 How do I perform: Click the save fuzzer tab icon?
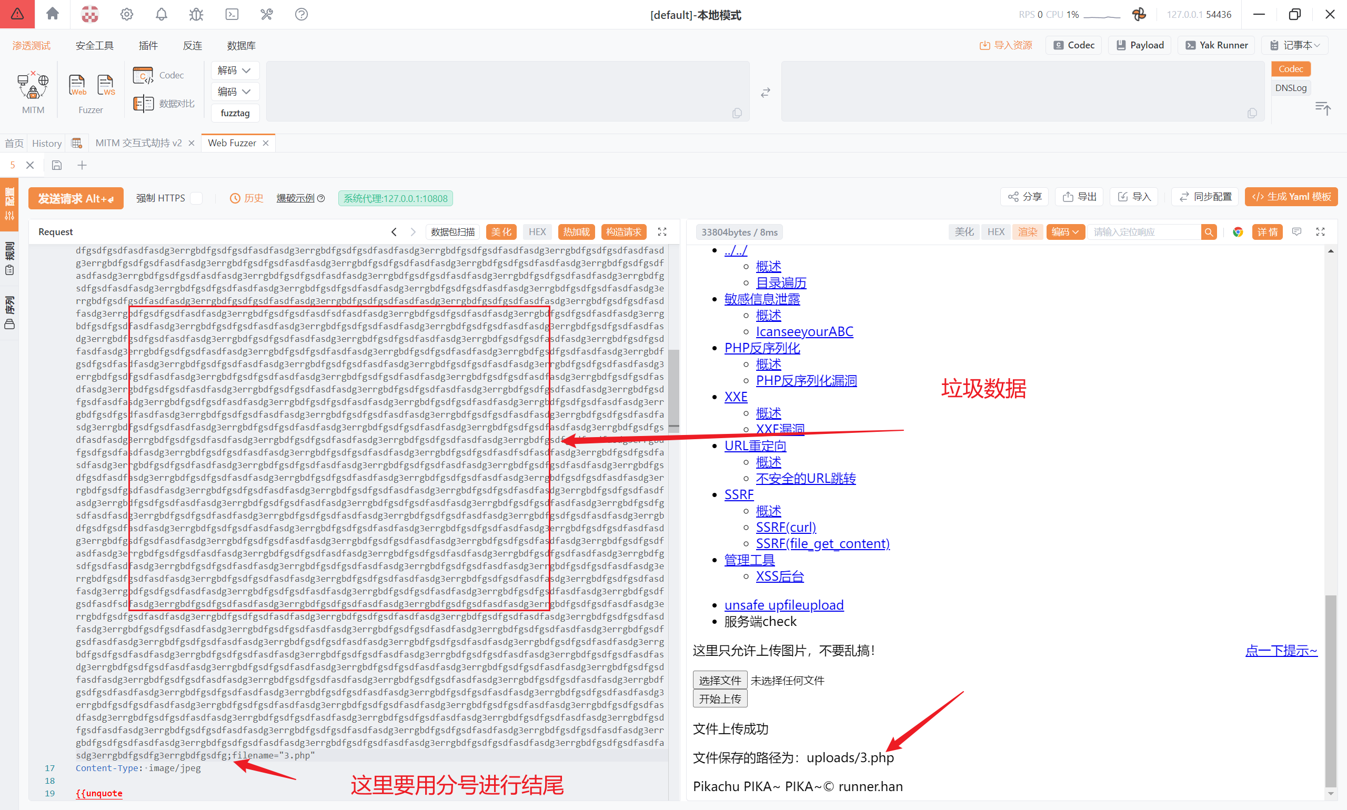click(x=57, y=165)
